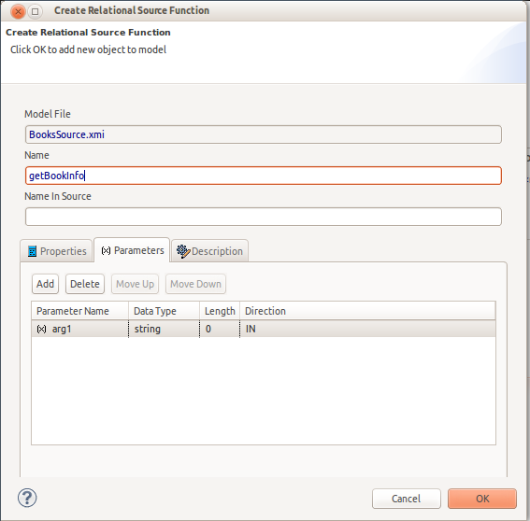Click the Model File field BooksSource.xmi
This screenshot has width=530, height=521.
tap(264, 134)
